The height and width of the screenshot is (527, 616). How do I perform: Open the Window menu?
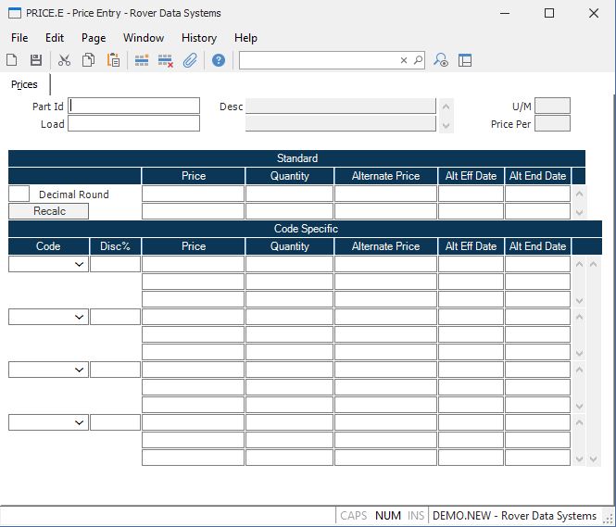point(143,38)
